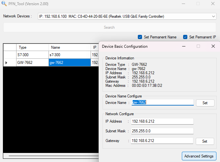This screenshot has width=220, height=162.
Task: Click the IP Address input field
Action: 162,121
